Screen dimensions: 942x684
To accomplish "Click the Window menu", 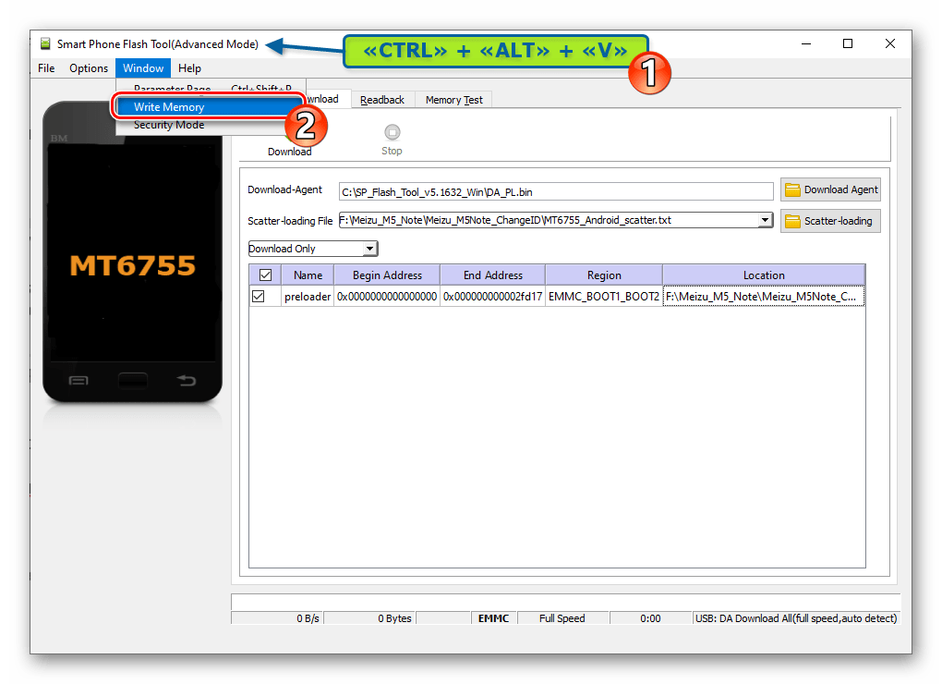I will click(x=143, y=67).
